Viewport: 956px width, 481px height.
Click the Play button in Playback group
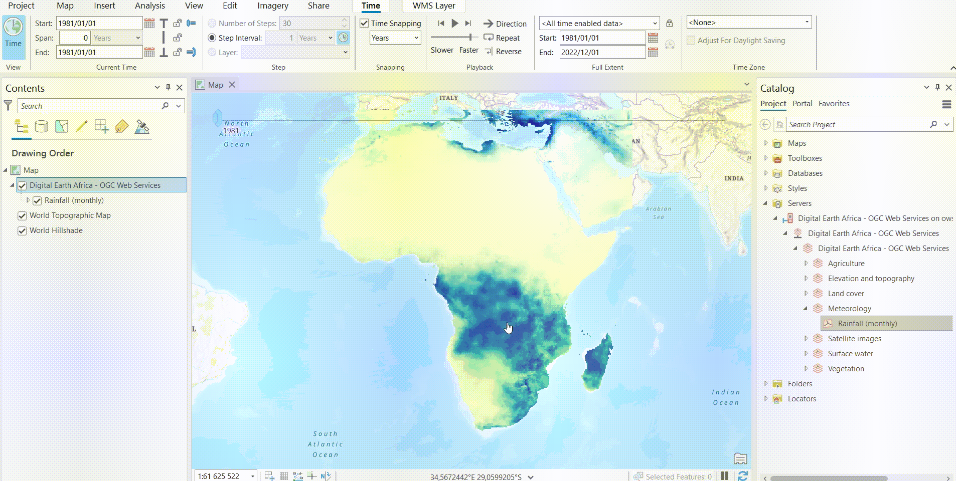click(454, 23)
